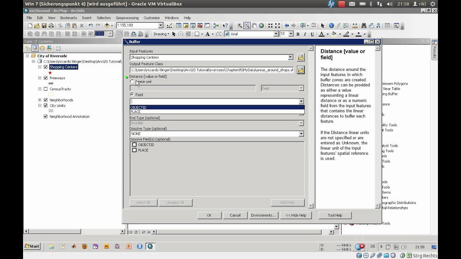
Task: Undo the last action in ArcMap
Action: (90, 26)
